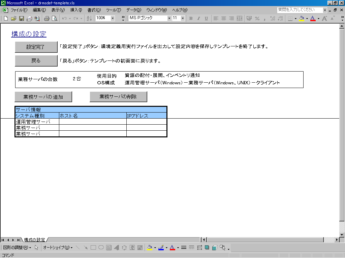The width and height of the screenshot is (345, 258).
Task: Click the Increase Decimal icon
Action: pos(273,18)
